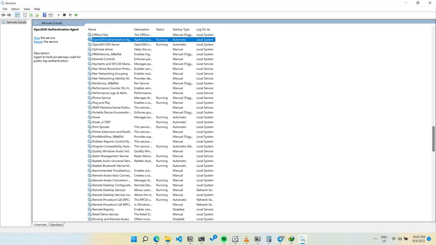
Task: Go back using the toolbar back arrow
Action: click(4, 15)
